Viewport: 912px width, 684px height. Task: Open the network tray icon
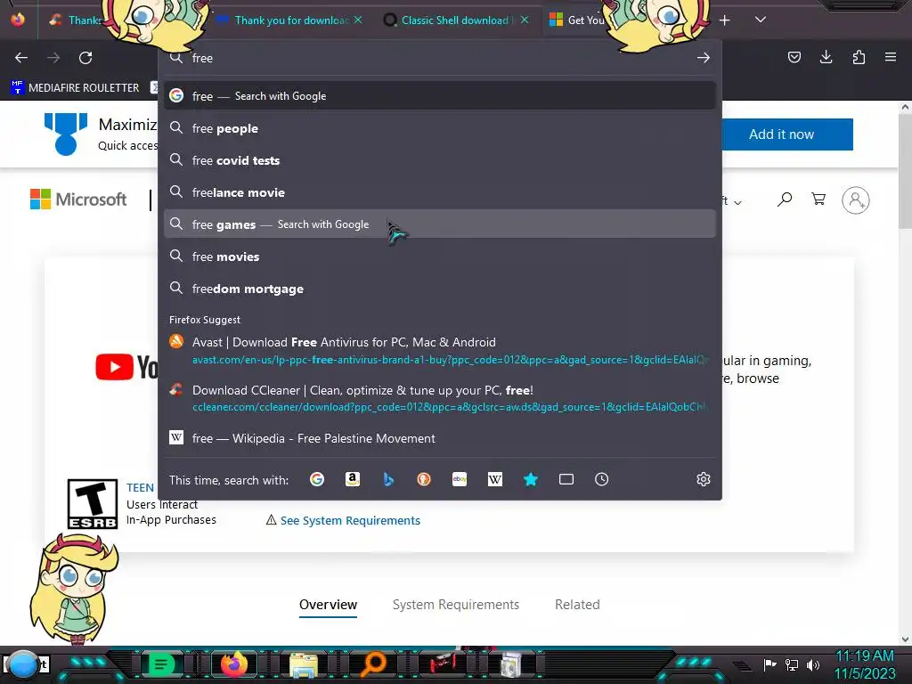coord(792,664)
